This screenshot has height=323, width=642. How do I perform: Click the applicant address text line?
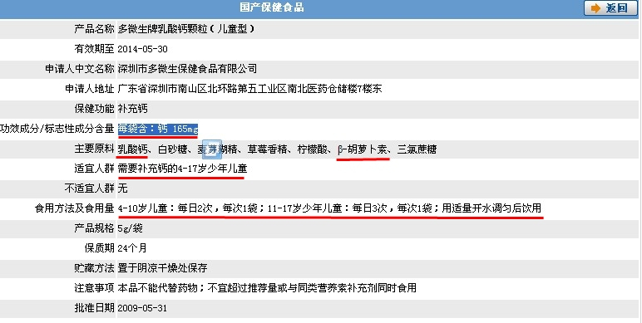click(249, 89)
